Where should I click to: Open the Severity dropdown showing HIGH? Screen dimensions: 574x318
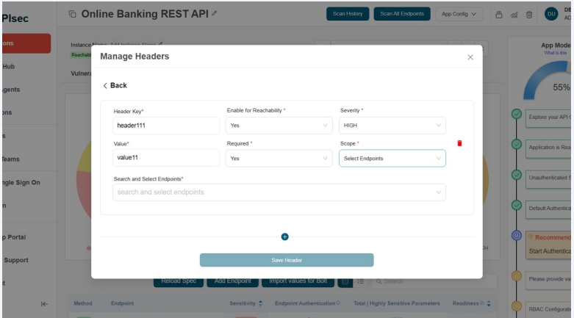(x=392, y=126)
